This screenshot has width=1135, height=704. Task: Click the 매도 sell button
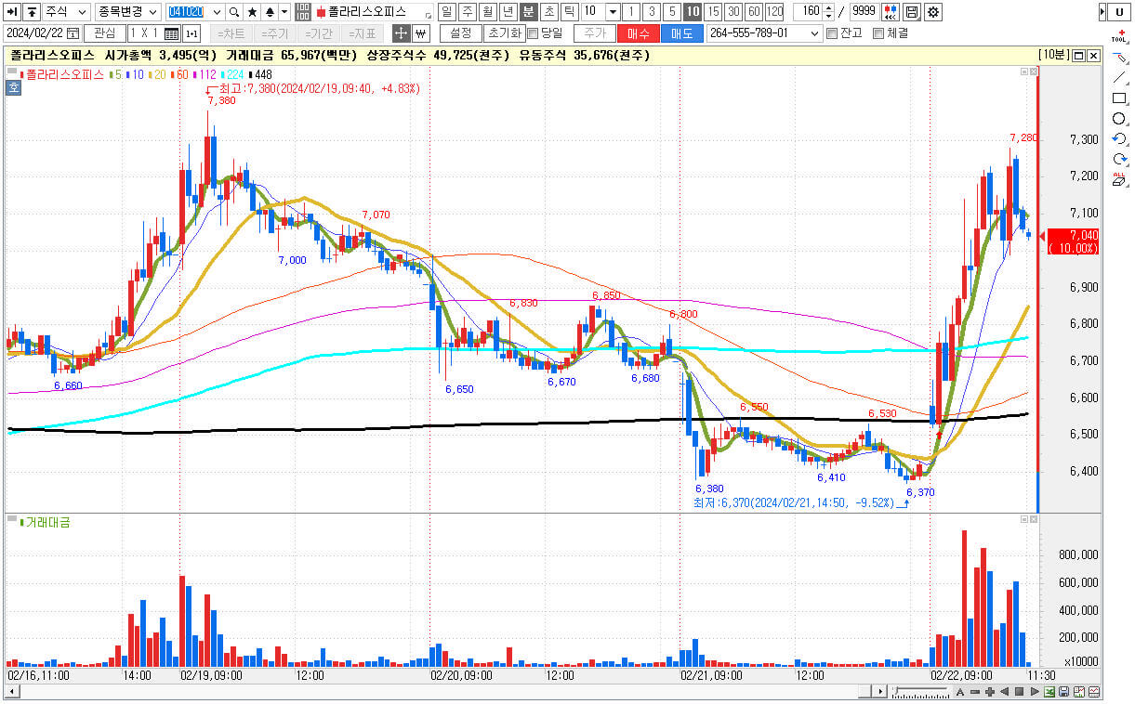(x=681, y=33)
